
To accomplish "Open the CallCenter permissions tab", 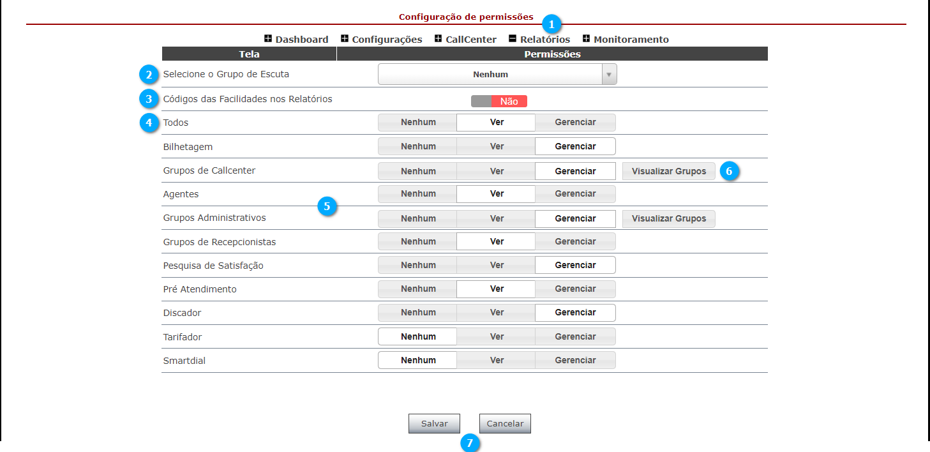I will point(471,40).
